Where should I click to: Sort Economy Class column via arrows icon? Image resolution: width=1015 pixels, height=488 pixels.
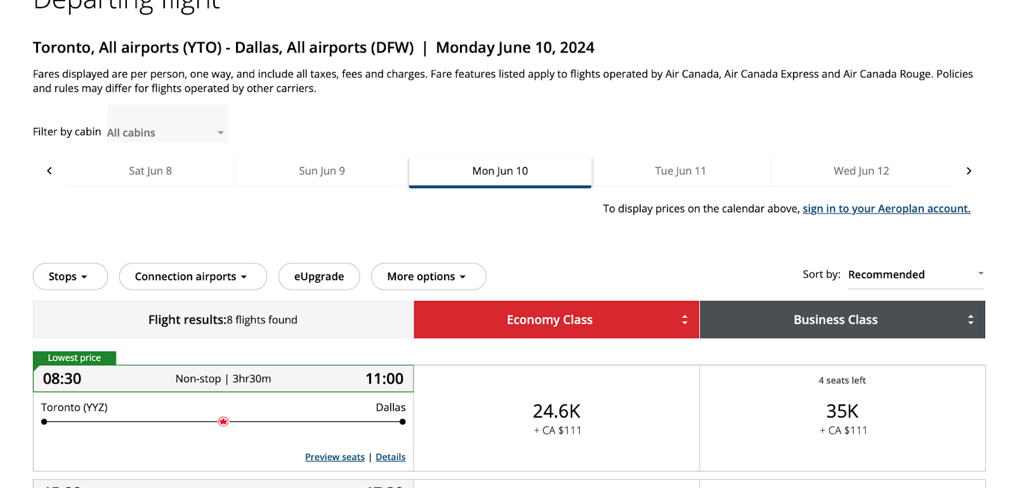[x=684, y=320]
